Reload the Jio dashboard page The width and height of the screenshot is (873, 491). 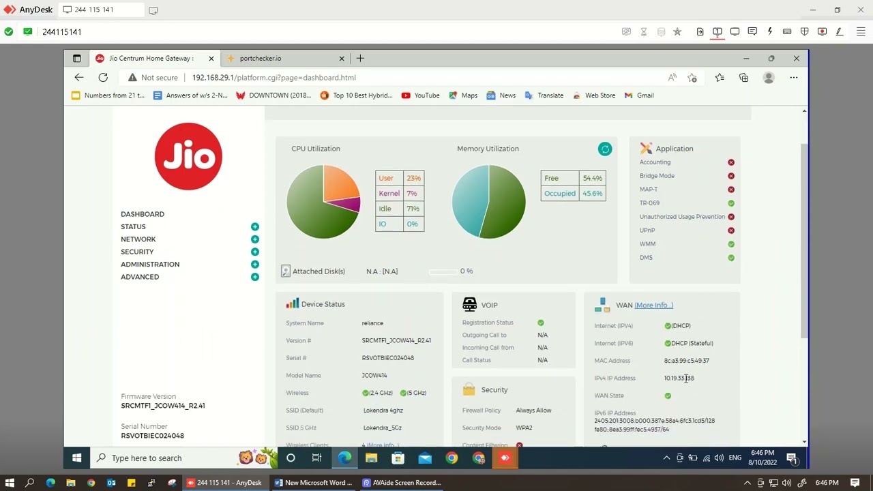coord(103,78)
